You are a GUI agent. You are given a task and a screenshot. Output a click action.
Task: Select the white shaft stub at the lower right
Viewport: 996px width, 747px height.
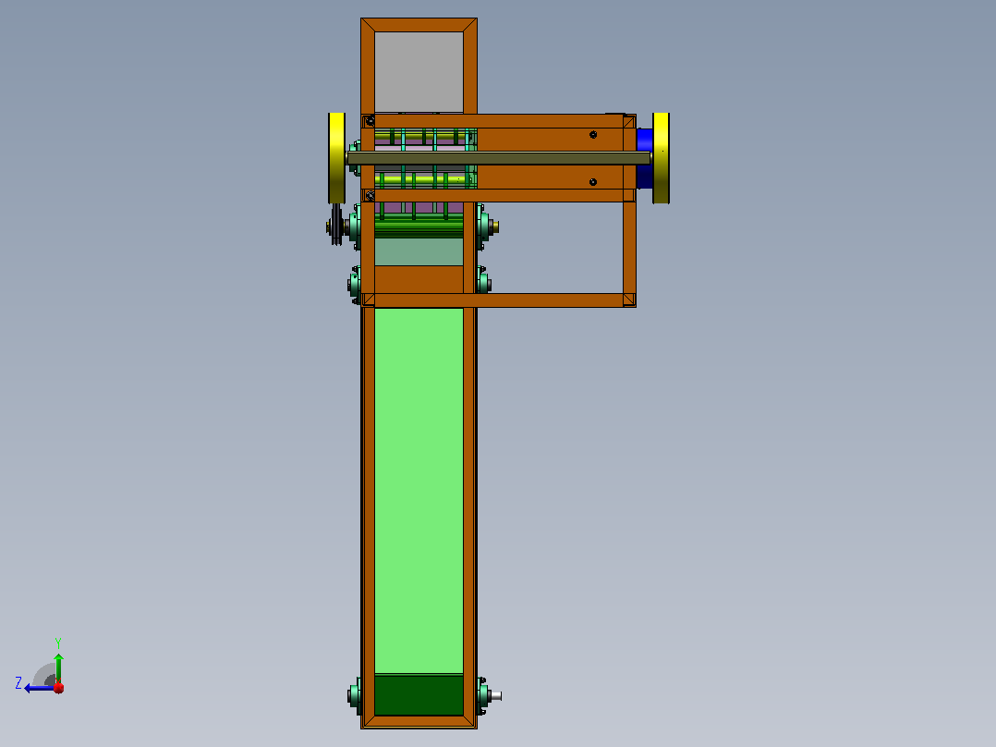496,696
